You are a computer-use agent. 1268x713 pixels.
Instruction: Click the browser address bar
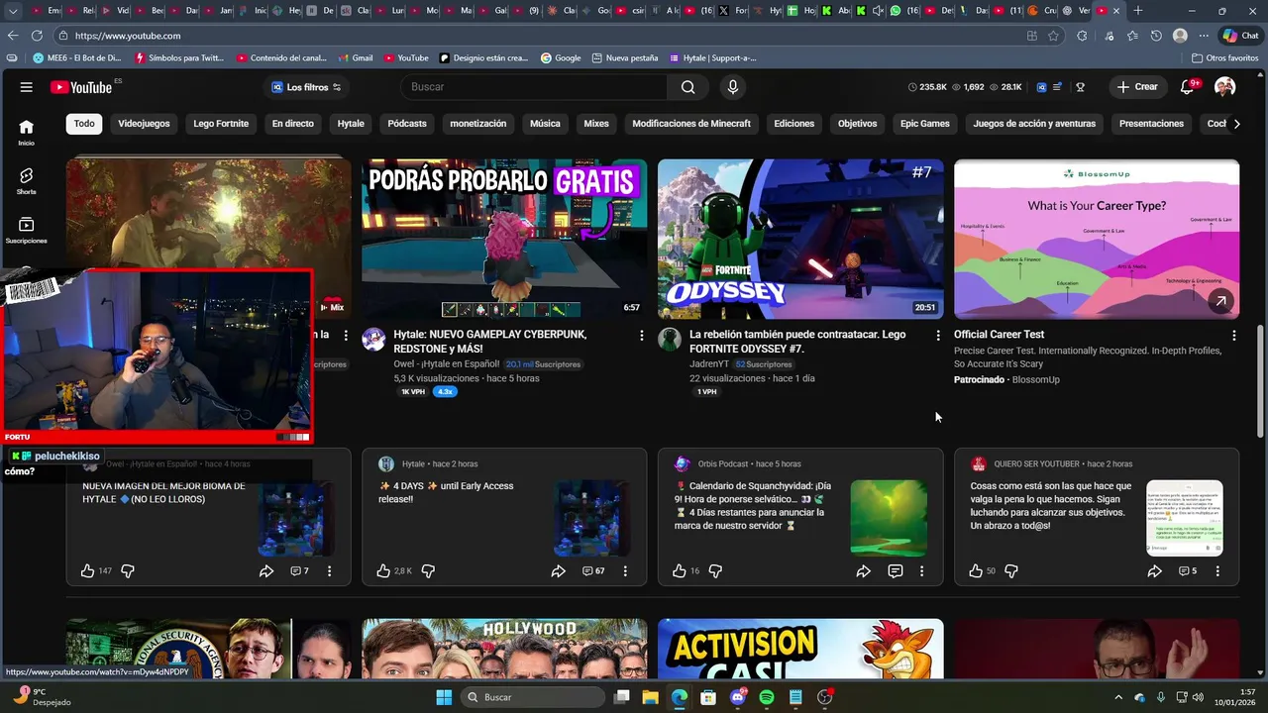(545, 36)
